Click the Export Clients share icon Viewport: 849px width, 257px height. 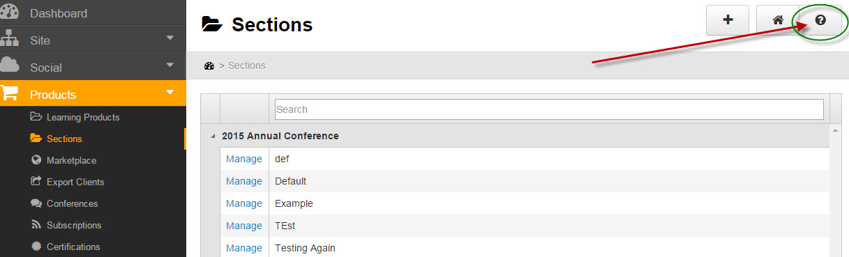[36, 182]
